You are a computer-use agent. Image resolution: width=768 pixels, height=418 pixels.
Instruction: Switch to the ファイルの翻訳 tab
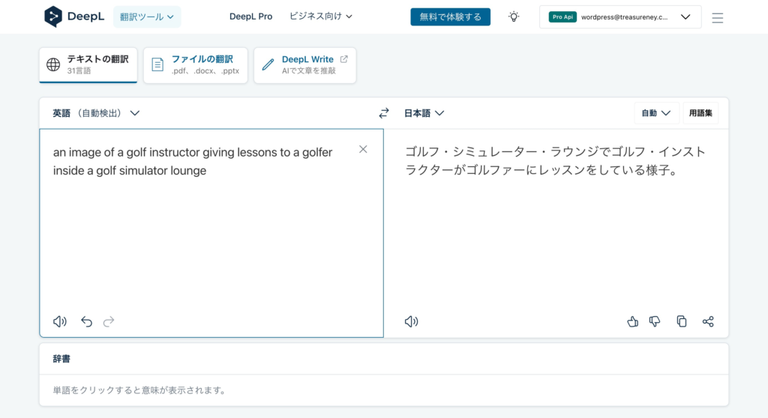[x=196, y=65]
